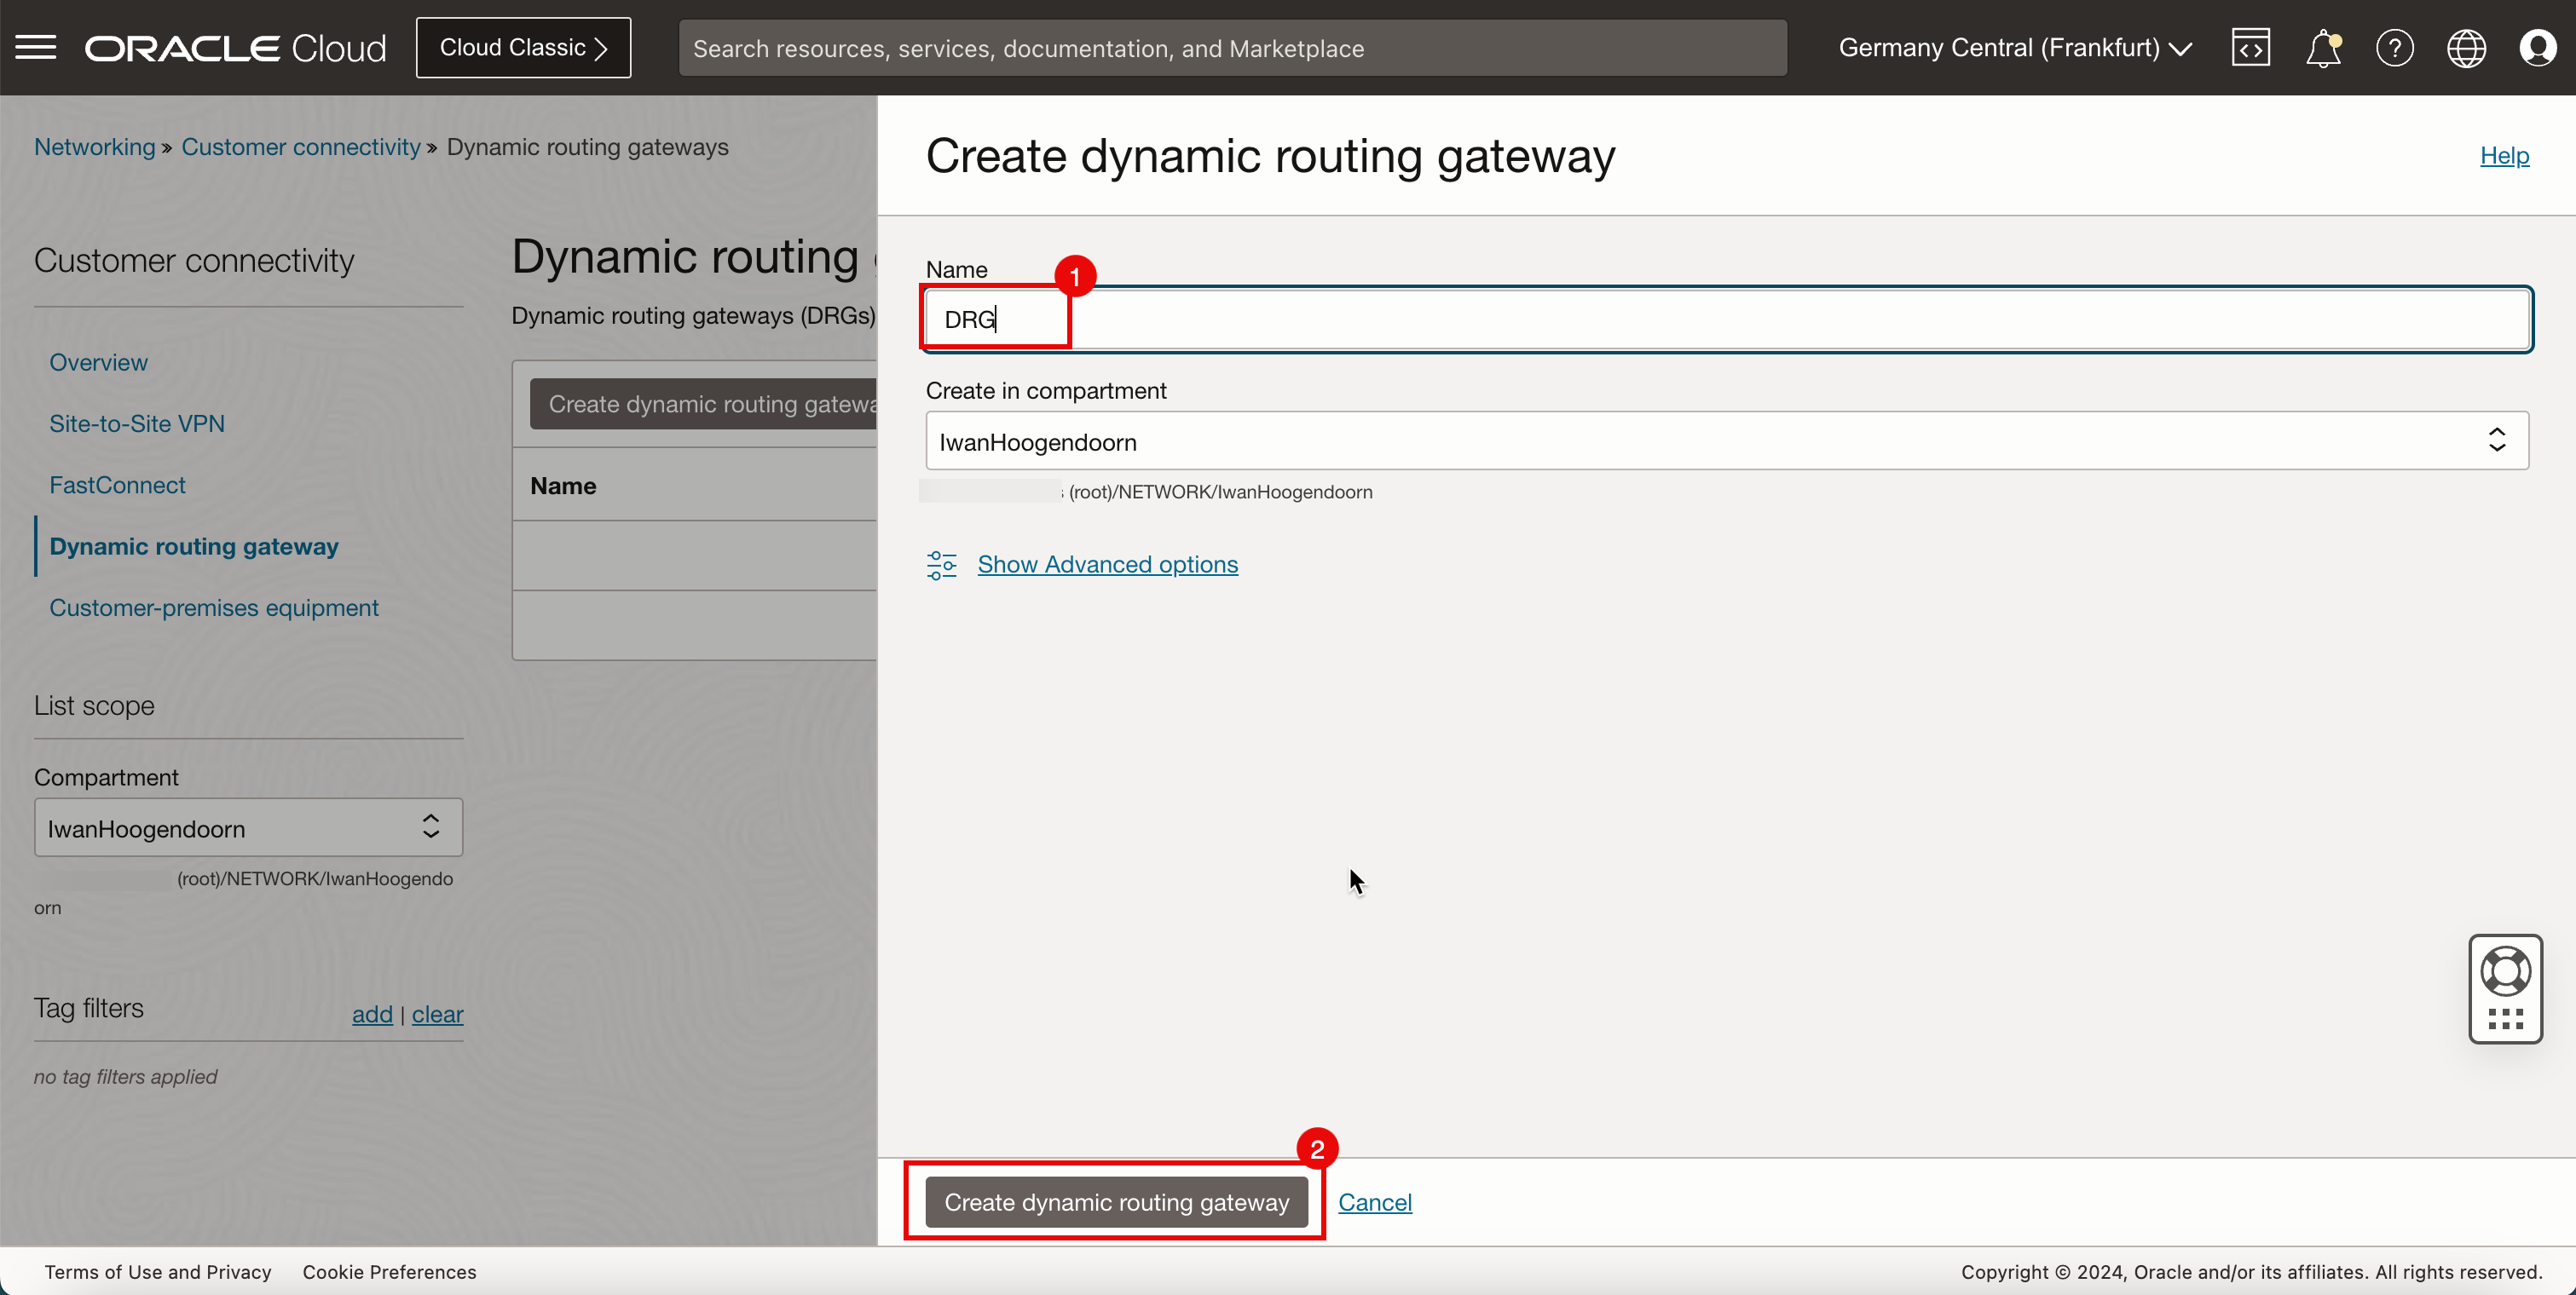Click the Overview navigation link
Screen dimensions: 2576x1295
click(x=99, y=362)
